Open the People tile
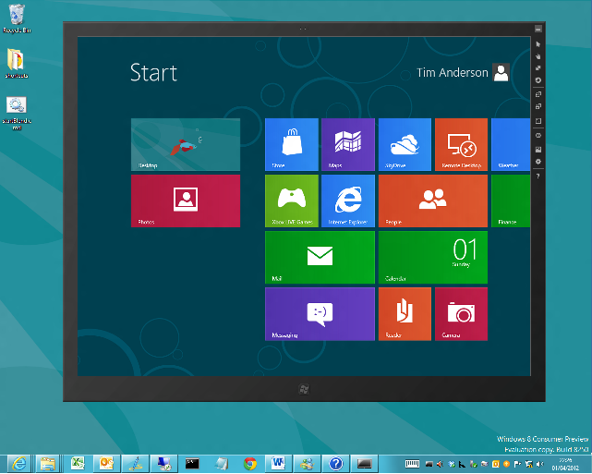592x474 pixels. 432,201
